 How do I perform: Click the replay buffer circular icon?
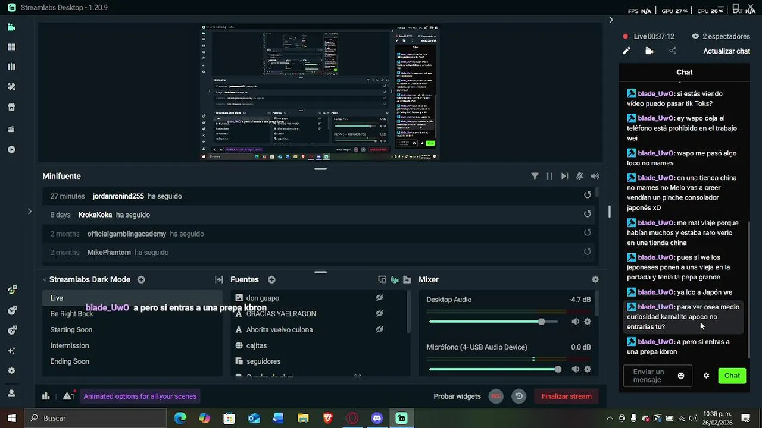pos(519,396)
